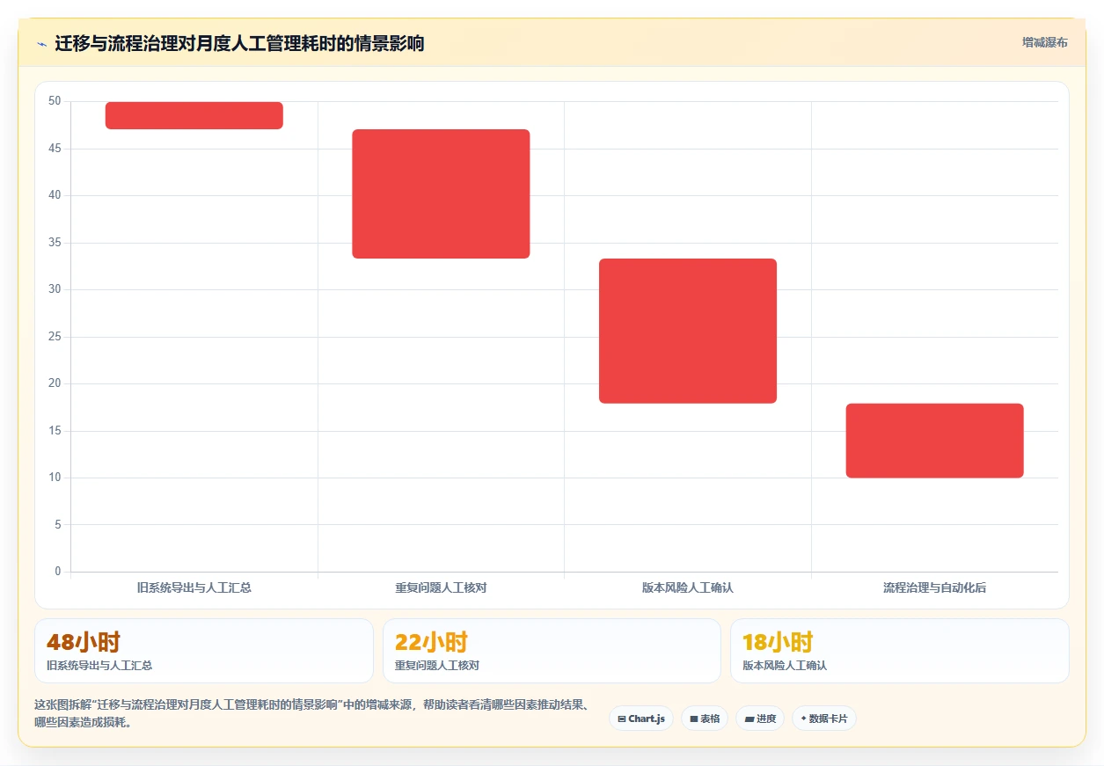This screenshot has width=1104, height=766.
Task: Click the 数据卡片 tag chip
Action: (824, 719)
